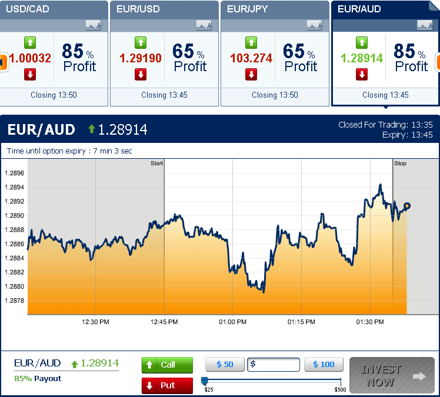Screen dimensions: 440x397
Task: Click USD/CAD price 1.00032
Action: [30, 58]
